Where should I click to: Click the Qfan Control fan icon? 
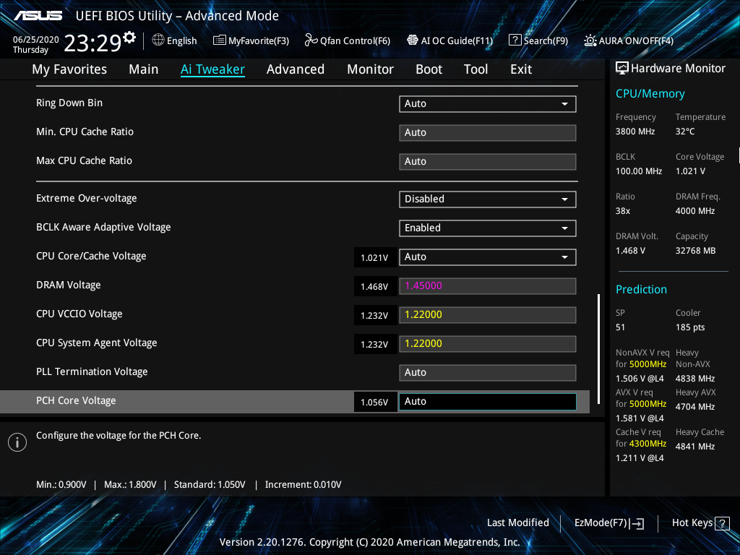click(311, 40)
